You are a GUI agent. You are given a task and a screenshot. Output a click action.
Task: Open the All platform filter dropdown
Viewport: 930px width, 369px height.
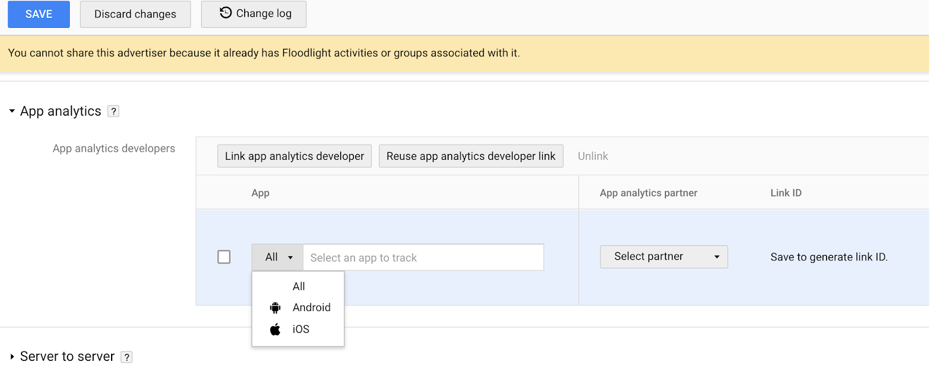pos(278,257)
